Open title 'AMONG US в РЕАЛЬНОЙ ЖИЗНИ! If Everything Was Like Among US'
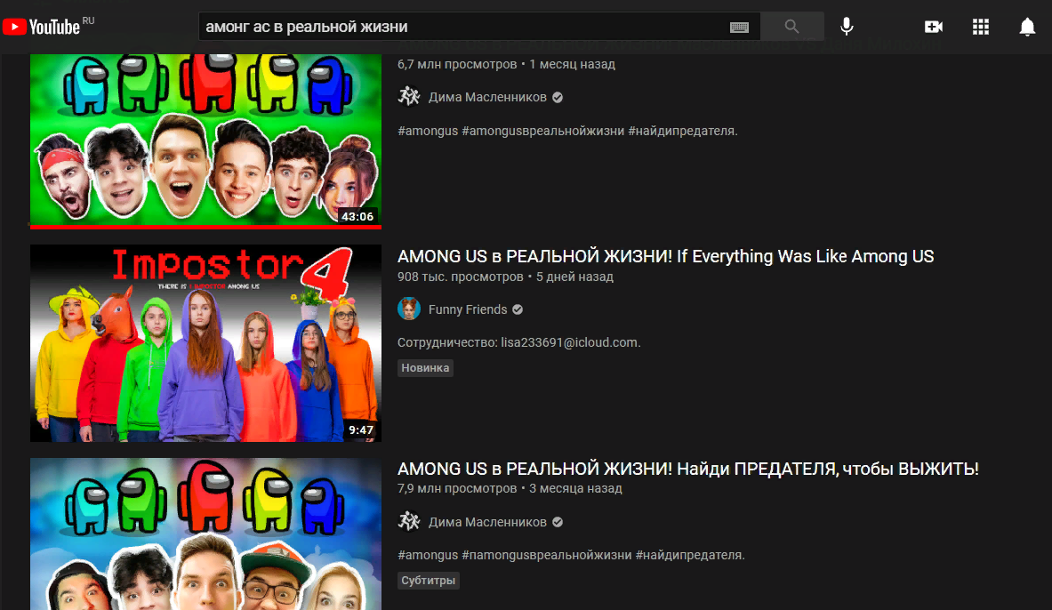The image size is (1052, 610). [x=665, y=256]
